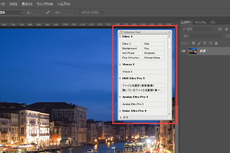The image size is (230, 153).
Task: Lock image pixels brush icon
Action: 199,43
